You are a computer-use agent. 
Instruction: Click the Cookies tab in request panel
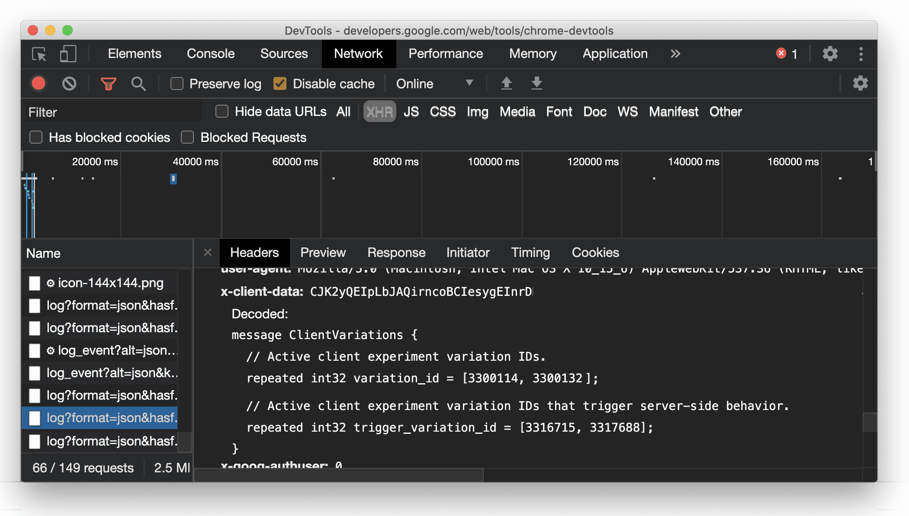pyautogui.click(x=594, y=253)
